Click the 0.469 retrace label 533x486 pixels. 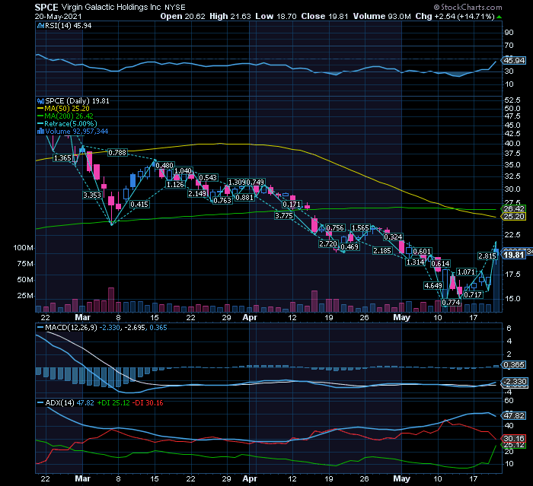click(349, 247)
